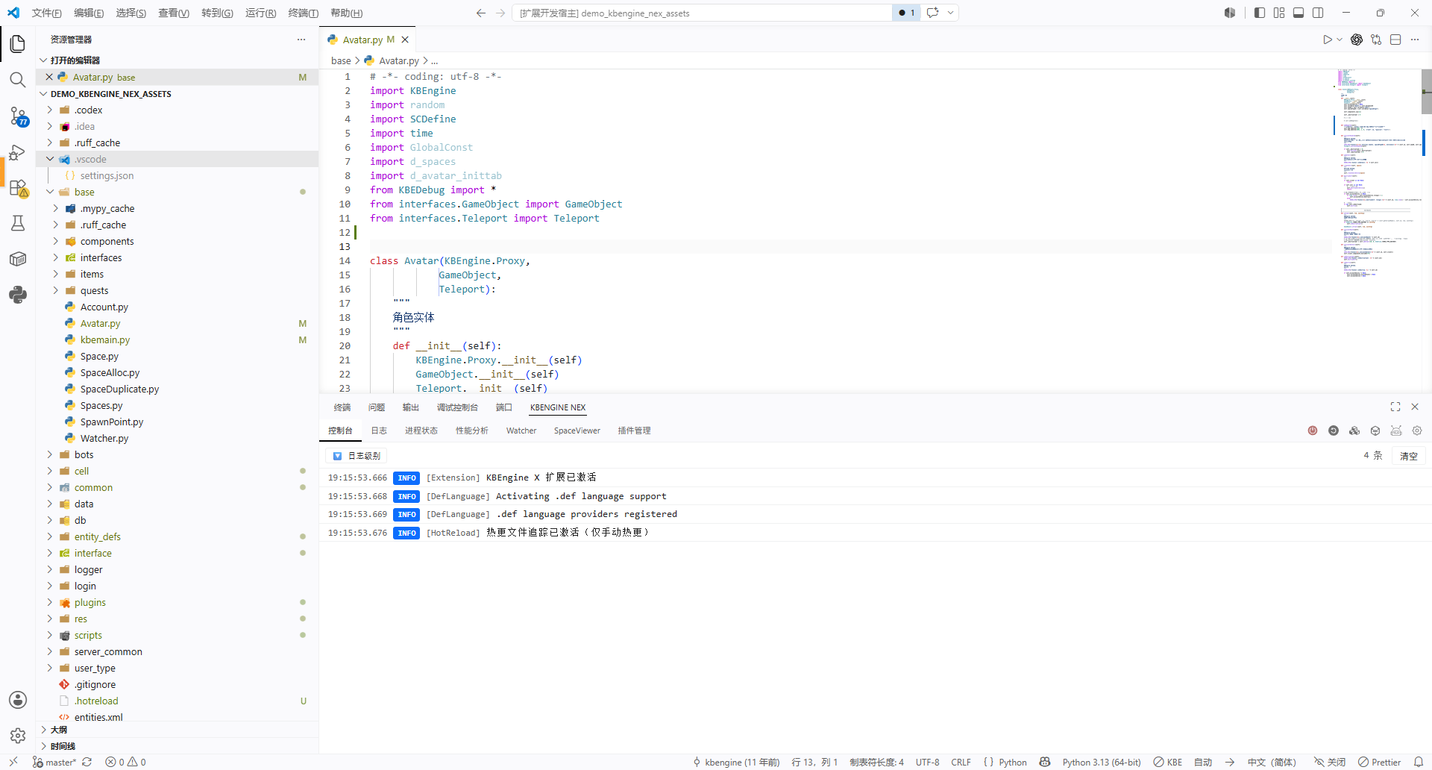Image resolution: width=1432 pixels, height=770 pixels.
Task: Toggle Prettier status bar item
Action: click(x=1379, y=762)
